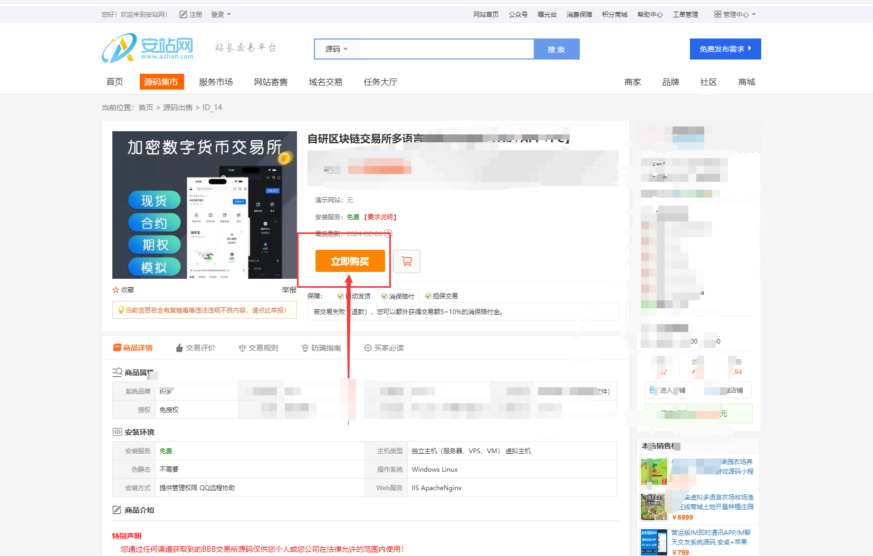Click the 搜索 search button
The width and height of the screenshot is (873, 556).
click(x=557, y=49)
